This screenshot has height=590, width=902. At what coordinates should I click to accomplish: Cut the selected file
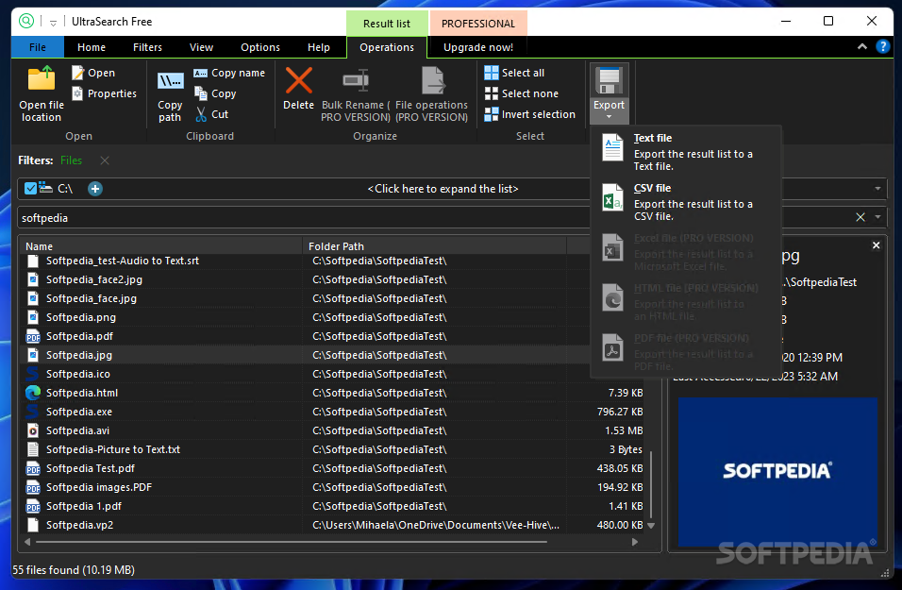pyautogui.click(x=211, y=114)
